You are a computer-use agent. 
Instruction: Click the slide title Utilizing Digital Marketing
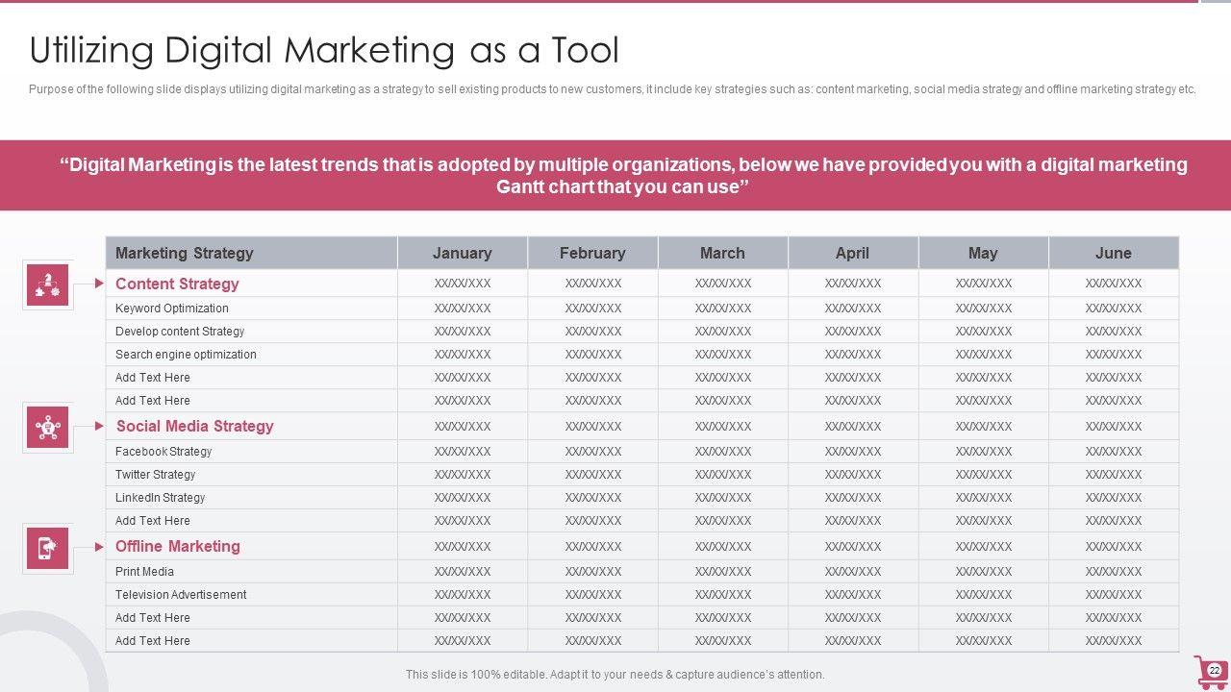[324, 50]
